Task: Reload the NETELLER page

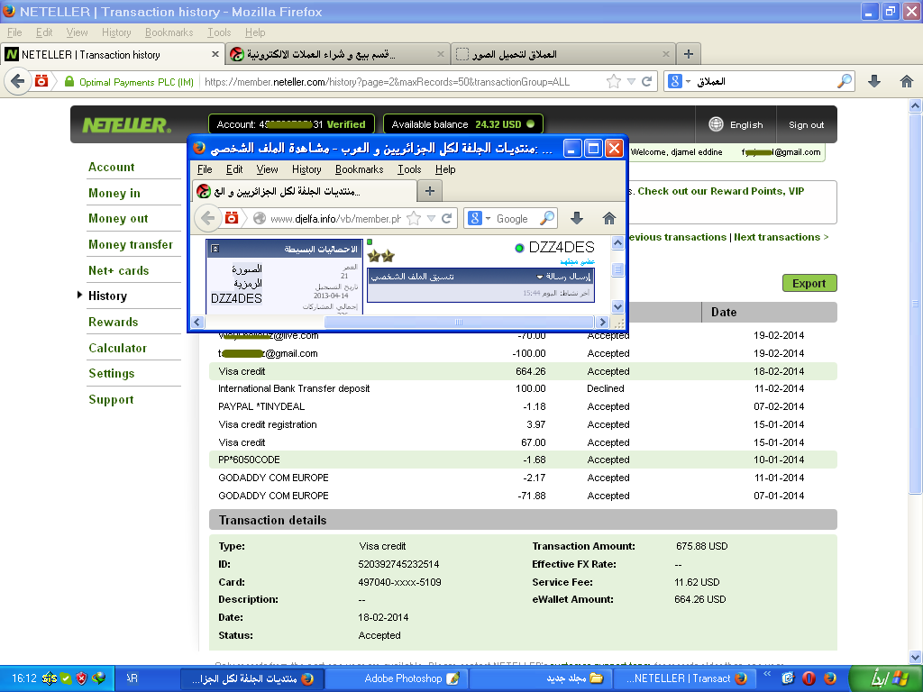Action: [x=646, y=81]
